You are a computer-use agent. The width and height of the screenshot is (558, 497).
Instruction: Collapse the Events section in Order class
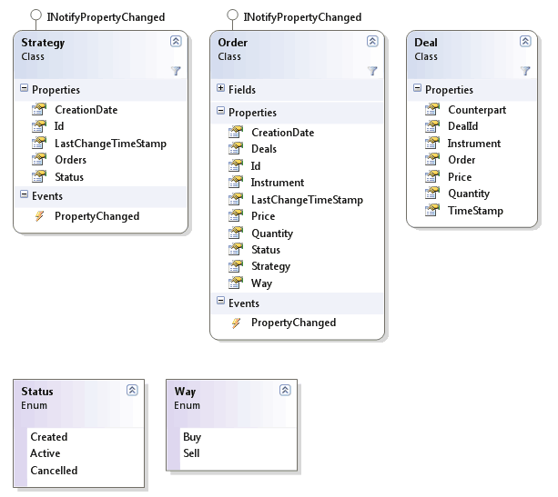coord(220,301)
